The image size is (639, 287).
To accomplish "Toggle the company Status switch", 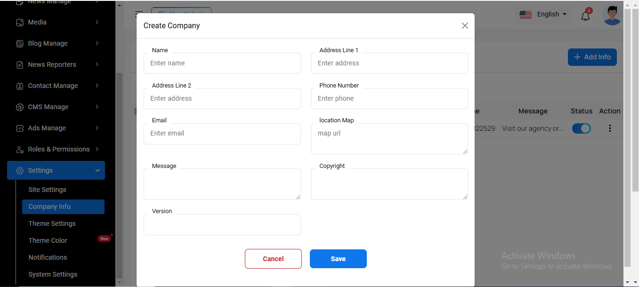I will [581, 128].
